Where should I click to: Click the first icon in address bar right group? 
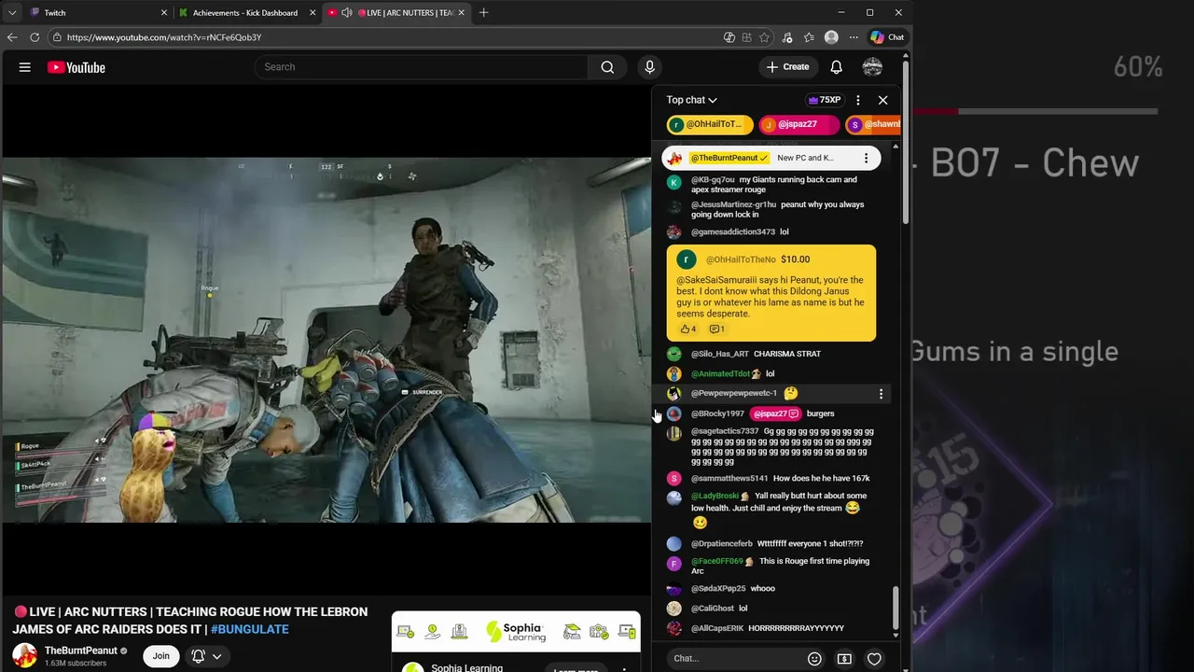pos(729,37)
